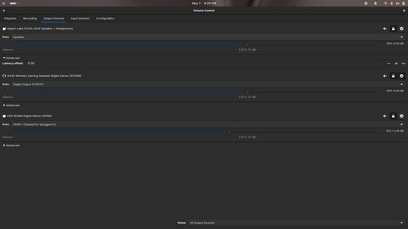Click 'HDA NVidia Digital Stereo (HDMI)' label
408x229 pixels.
30,116
